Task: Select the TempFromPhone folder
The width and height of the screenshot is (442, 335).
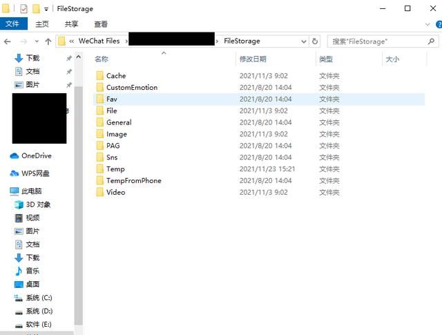Action: click(133, 180)
